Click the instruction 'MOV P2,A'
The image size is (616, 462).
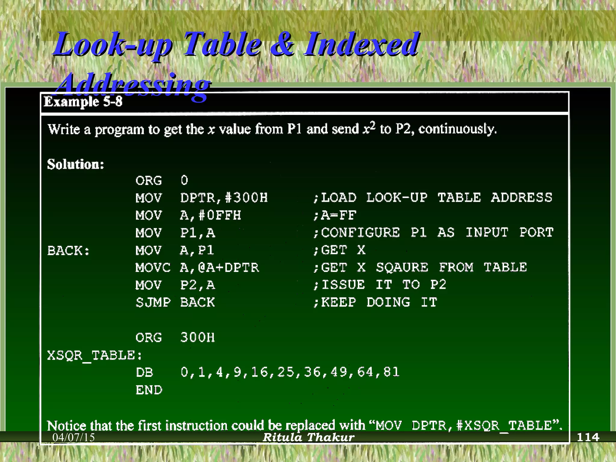[x=175, y=285]
